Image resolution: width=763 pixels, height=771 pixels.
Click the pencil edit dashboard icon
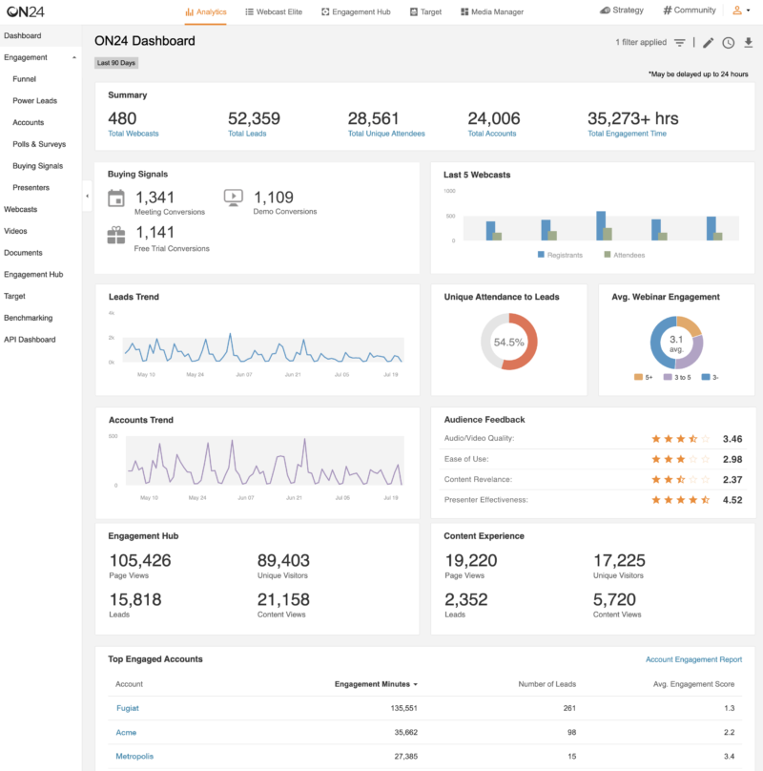coord(708,43)
